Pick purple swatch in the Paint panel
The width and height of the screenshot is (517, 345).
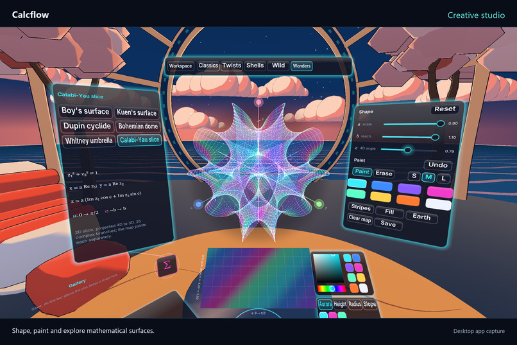pos(409,189)
